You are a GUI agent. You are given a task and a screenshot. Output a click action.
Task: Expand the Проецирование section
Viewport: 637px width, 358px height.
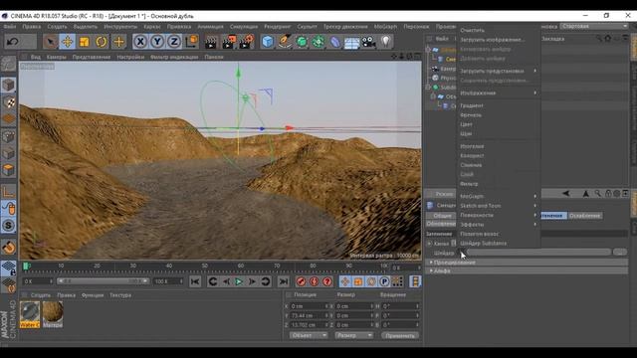(x=454, y=263)
